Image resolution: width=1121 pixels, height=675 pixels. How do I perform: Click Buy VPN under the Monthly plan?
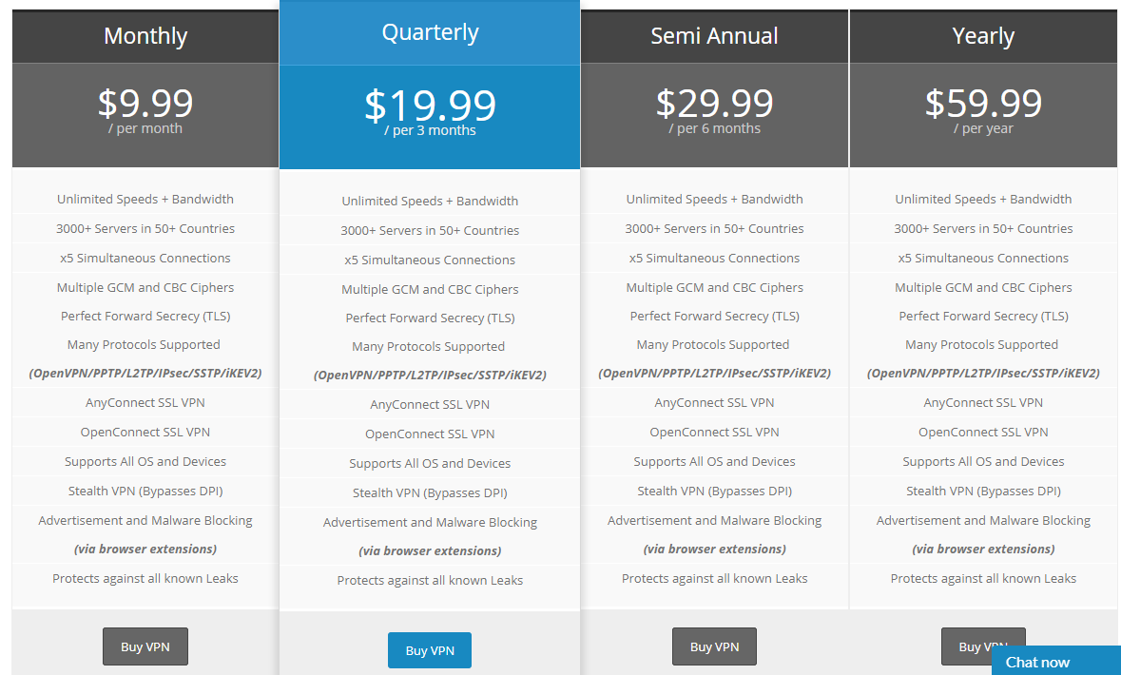click(145, 646)
